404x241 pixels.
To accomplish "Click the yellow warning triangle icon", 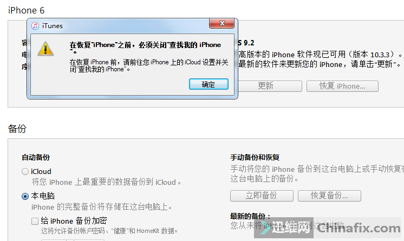I will tap(45, 49).
